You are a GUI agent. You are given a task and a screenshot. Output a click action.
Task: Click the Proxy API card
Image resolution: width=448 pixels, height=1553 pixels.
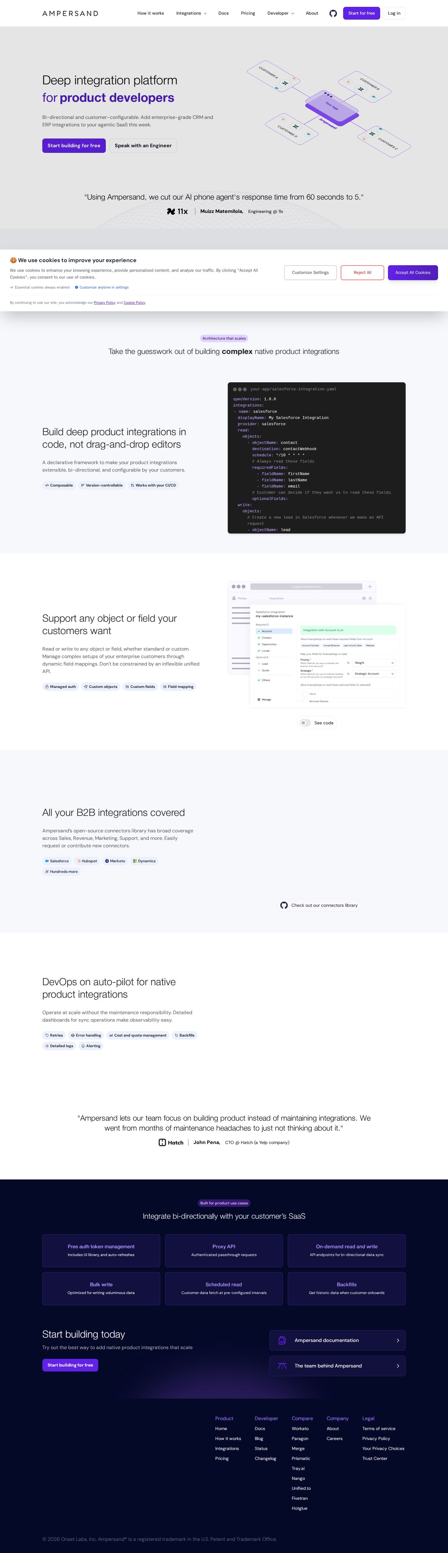point(224,1250)
